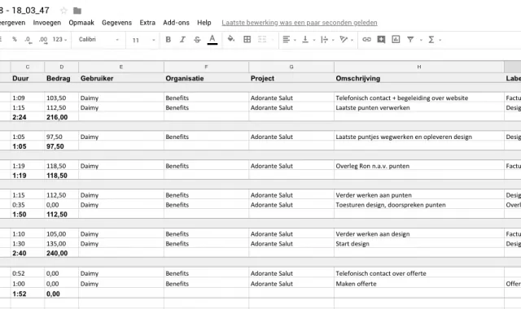Select 'Overleg Ron n.a.v. punten' cell
Viewport: 521px width, 309px height.
[419, 166]
